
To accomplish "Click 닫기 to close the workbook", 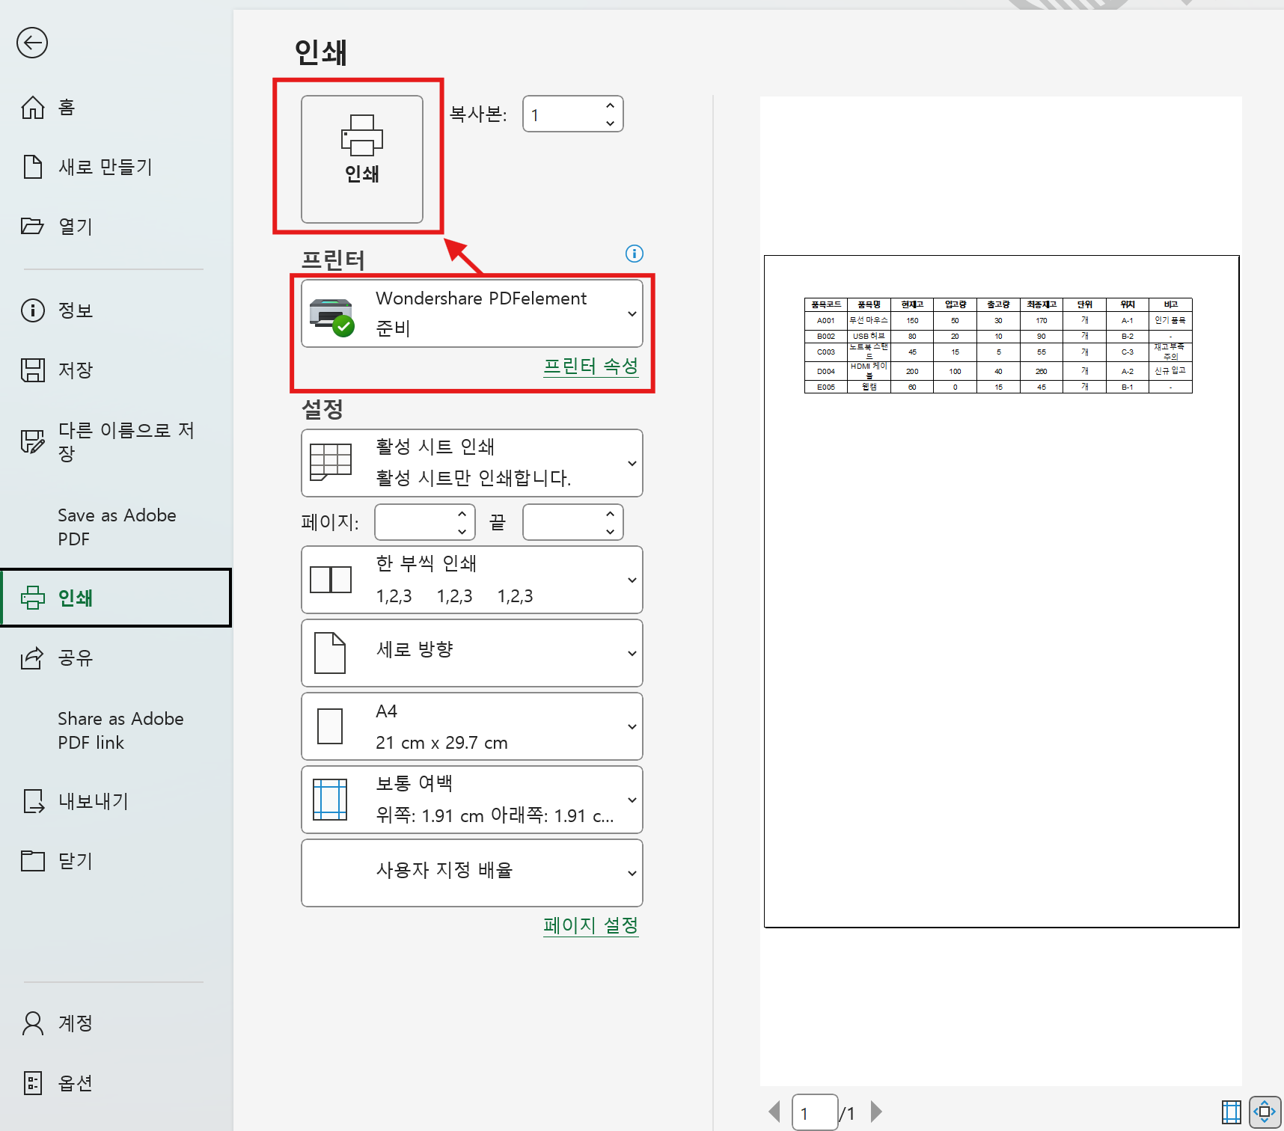I will 57,861.
